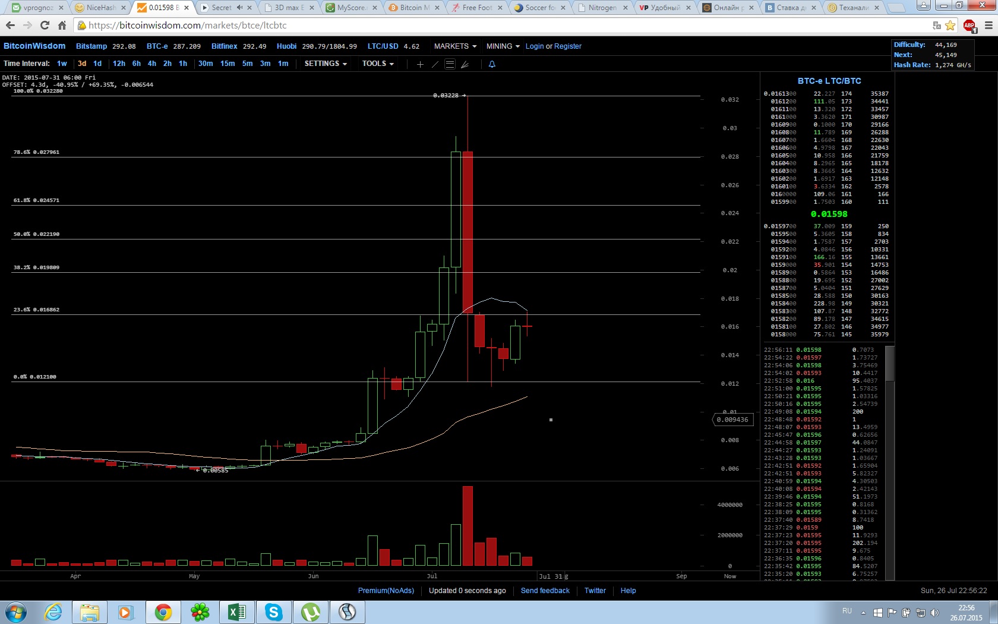Click the translate page icon

coord(937,26)
